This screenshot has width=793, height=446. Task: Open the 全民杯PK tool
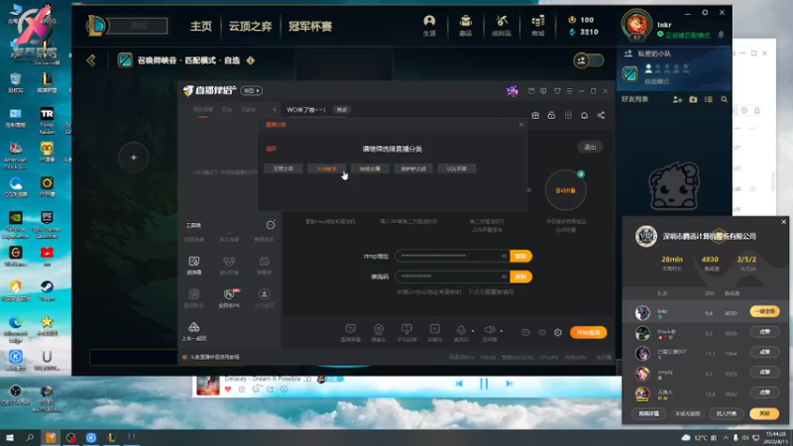pos(229,298)
